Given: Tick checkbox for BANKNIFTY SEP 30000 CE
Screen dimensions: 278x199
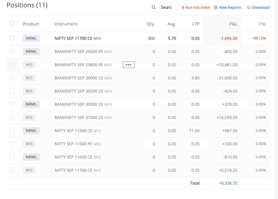Looking at the screenshot, I should point(12,78).
